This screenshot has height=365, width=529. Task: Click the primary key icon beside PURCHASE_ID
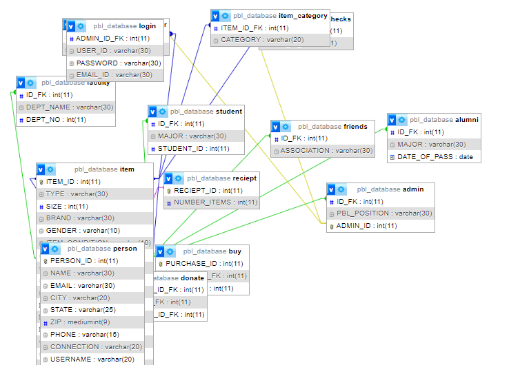click(x=161, y=264)
